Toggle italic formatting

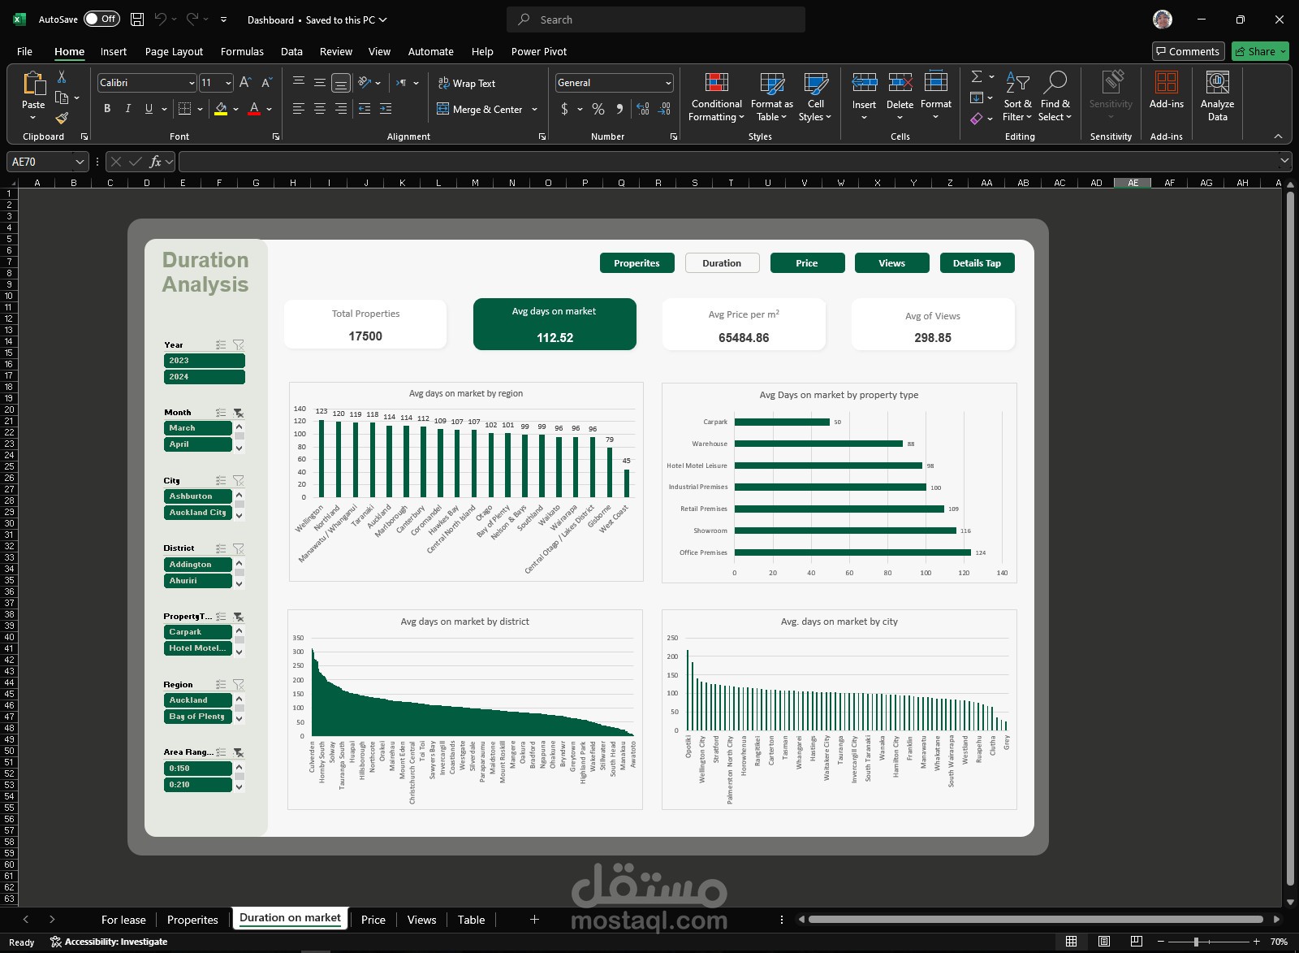[127, 108]
